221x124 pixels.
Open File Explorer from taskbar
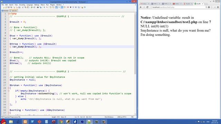coord(11,122)
